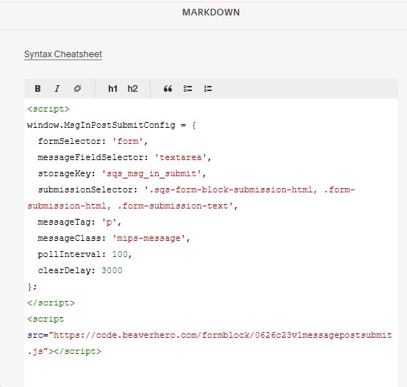This screenshot has width=407, height=387.
Task: Insert a blockquote with the quote icon
Action: pyautogui.click(x=168, y=89)
